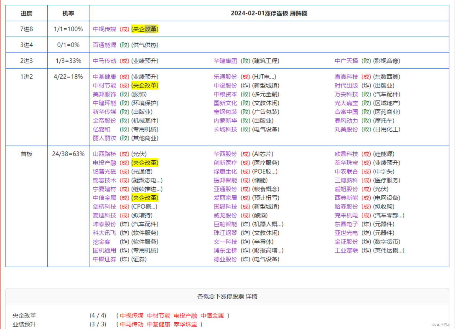Select the 进度 column header
The width and height of the screenshot is (455, 329).
pos(26,13)
